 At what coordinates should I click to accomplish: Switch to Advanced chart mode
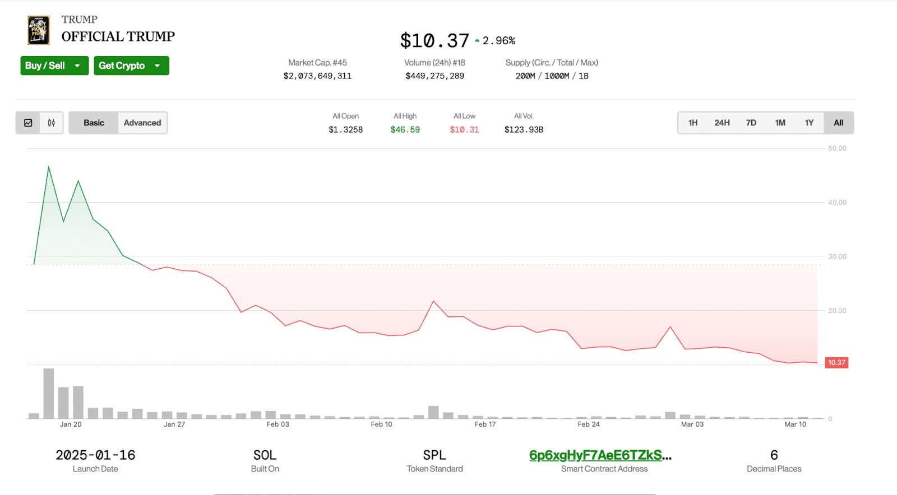(x=142, y=123)
